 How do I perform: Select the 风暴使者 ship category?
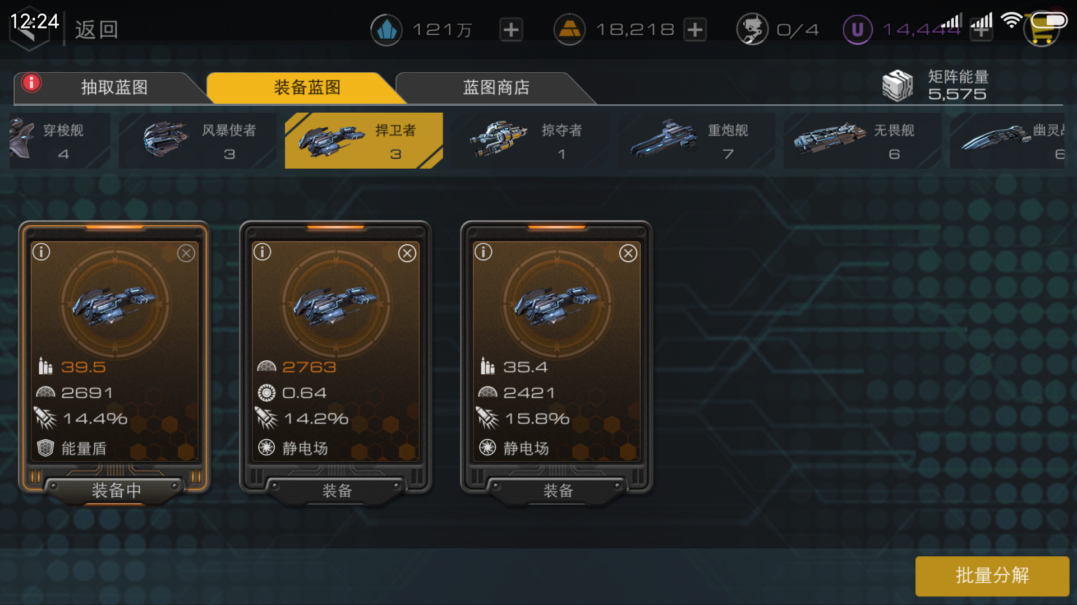click(197, 141)
